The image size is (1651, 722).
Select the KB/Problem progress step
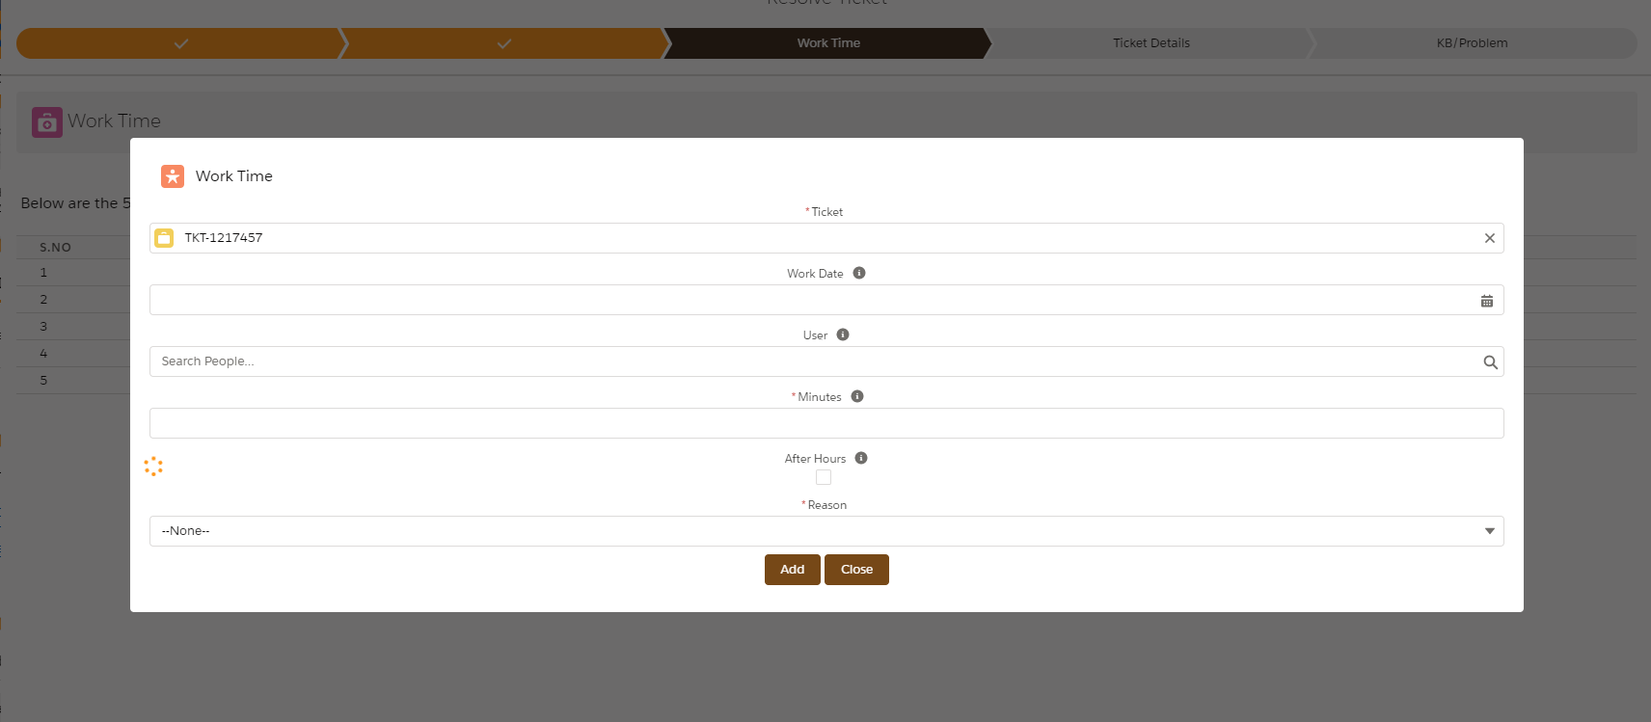click(x=1473, y=43)
